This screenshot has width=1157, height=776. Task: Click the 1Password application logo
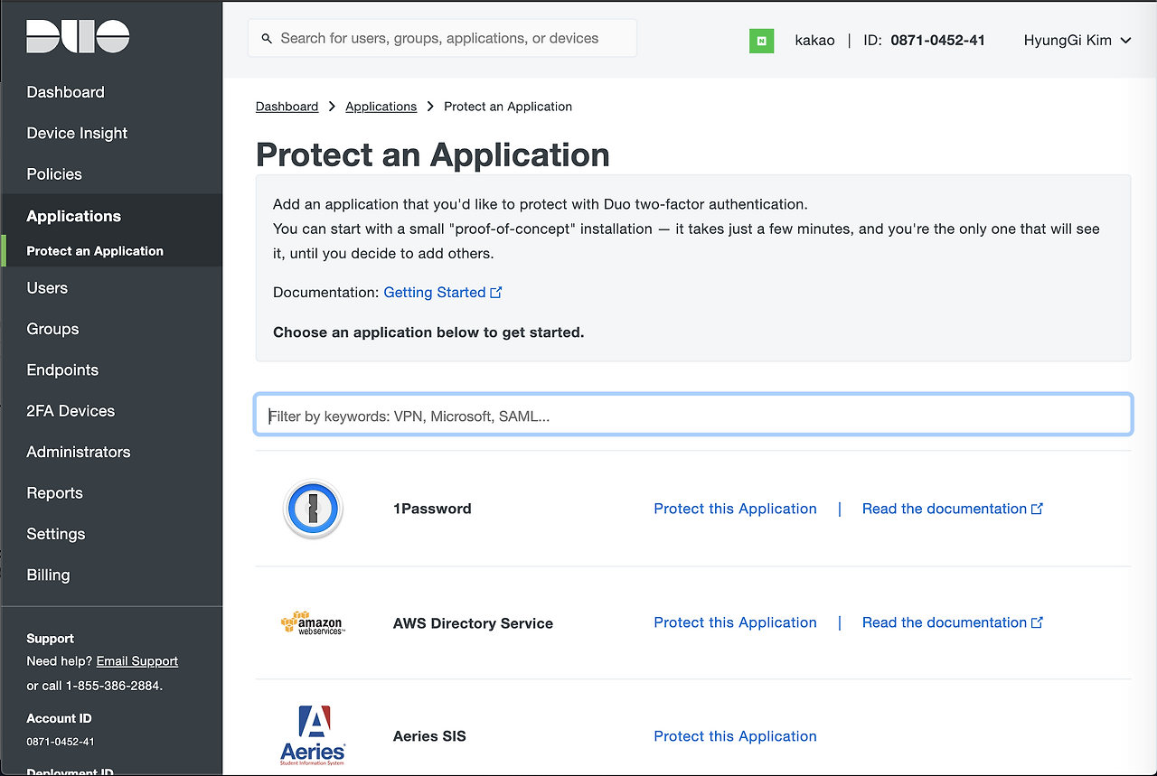(x=313, y=510)
